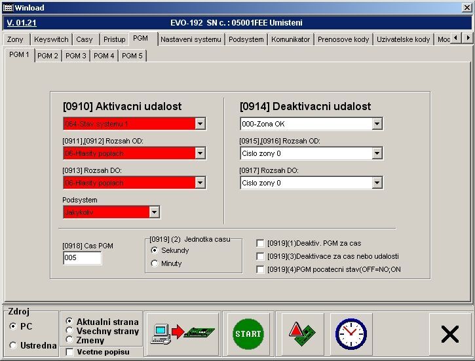Open the Deaktivacni udalost dropdown
475x361 pixels.
(377, 124)
